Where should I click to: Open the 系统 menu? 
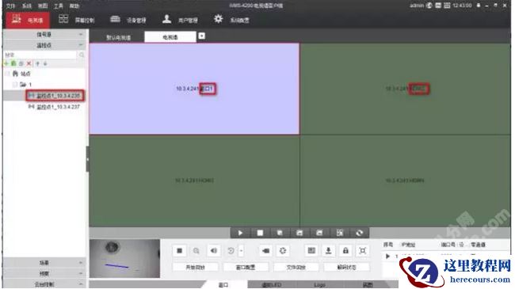(27, 6)
